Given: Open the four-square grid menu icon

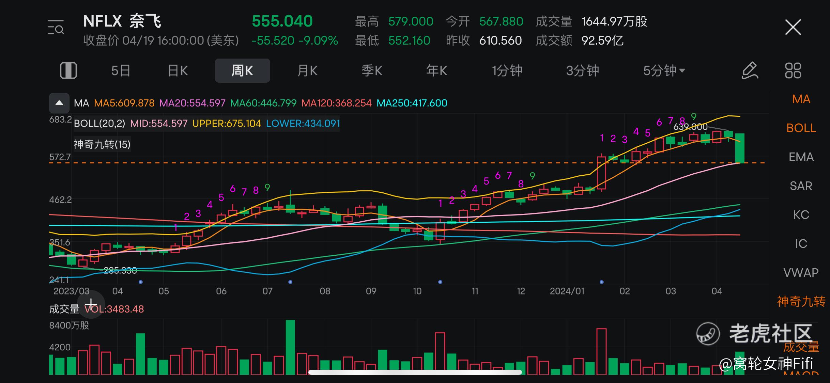Looking at the screenshot, I should point(793,71).
